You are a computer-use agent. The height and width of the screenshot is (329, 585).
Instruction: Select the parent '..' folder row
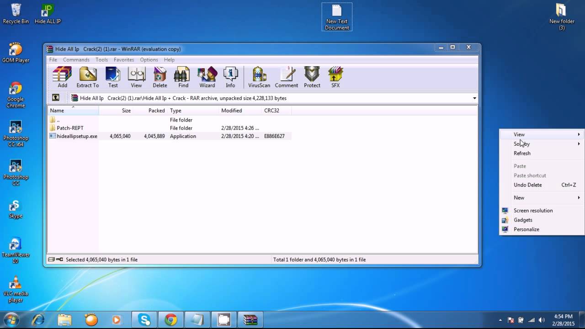(x=170, y=120)
